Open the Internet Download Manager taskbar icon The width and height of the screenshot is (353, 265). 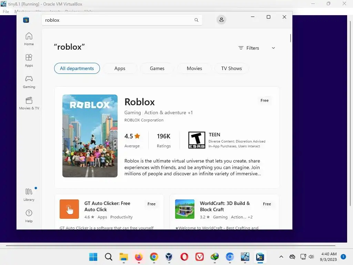coord(214,257)
